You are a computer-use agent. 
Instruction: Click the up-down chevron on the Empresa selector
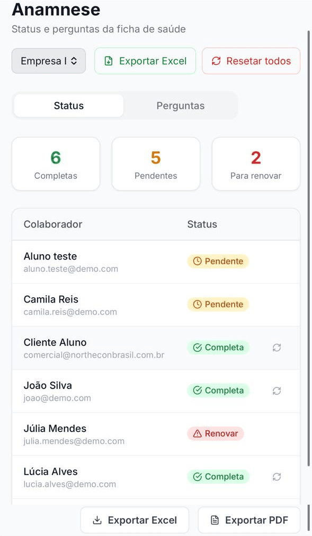coord(74,61)
